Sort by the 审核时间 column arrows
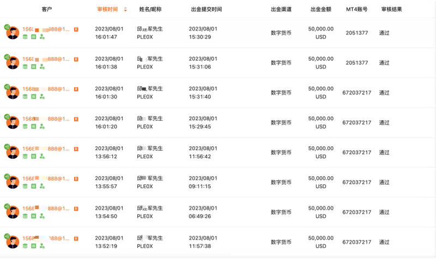 click(125, 9)
